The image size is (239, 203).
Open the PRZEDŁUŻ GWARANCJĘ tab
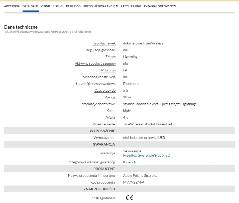point(101,6)
